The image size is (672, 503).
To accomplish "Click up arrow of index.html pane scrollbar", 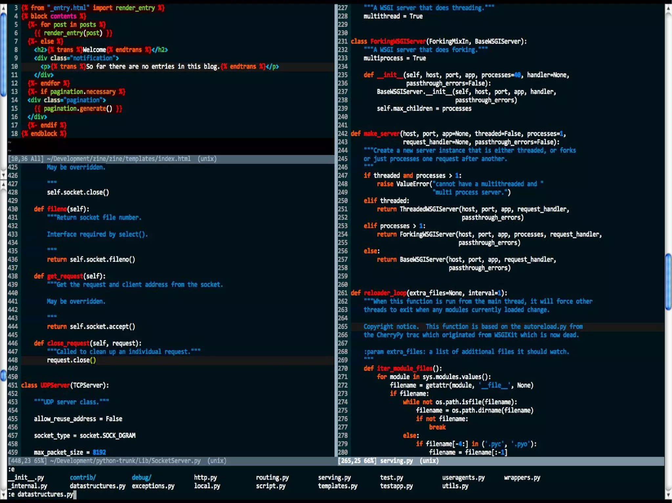I will [3, 8].
